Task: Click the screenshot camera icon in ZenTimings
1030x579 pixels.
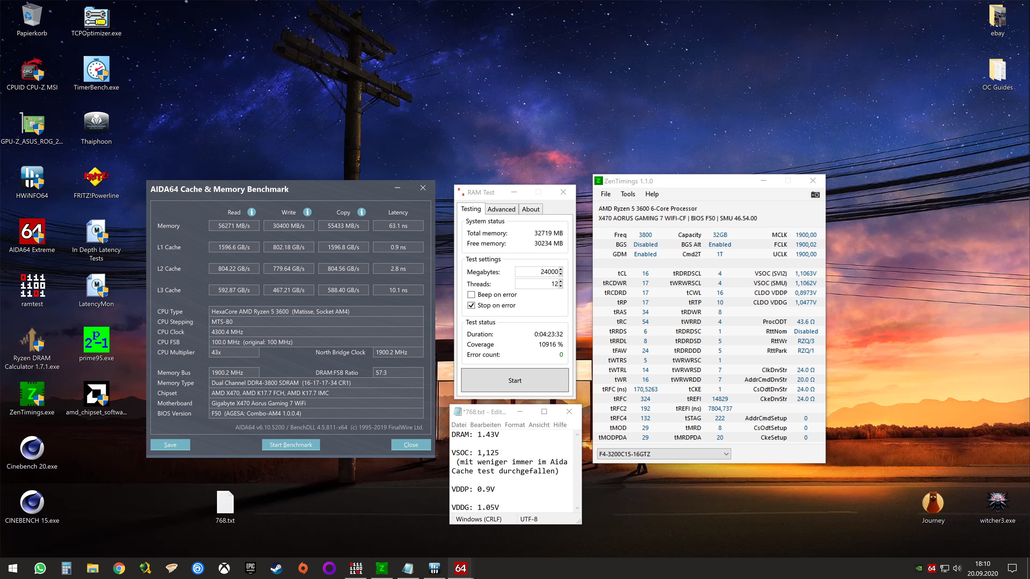Action: point(815,195)
